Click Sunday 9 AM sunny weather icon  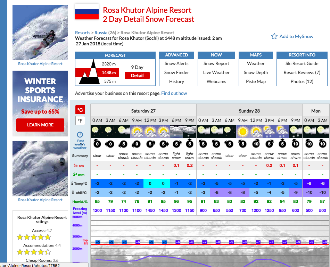(243, 132)
